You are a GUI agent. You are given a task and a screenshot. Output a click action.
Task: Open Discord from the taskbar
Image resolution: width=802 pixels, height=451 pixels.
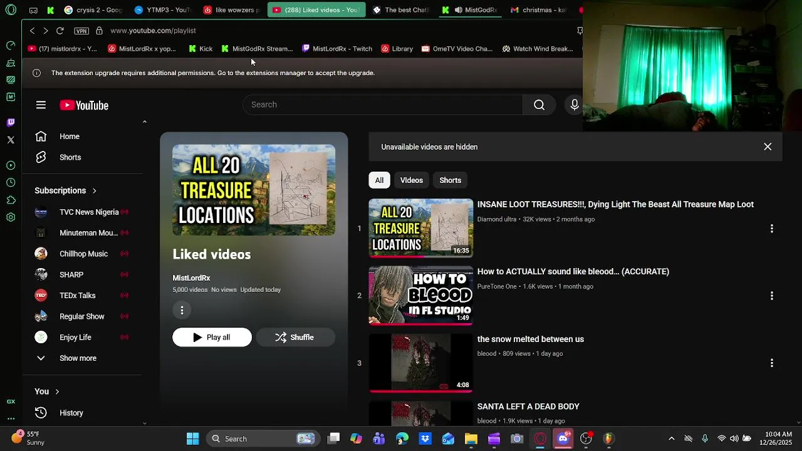coord(563,438)
